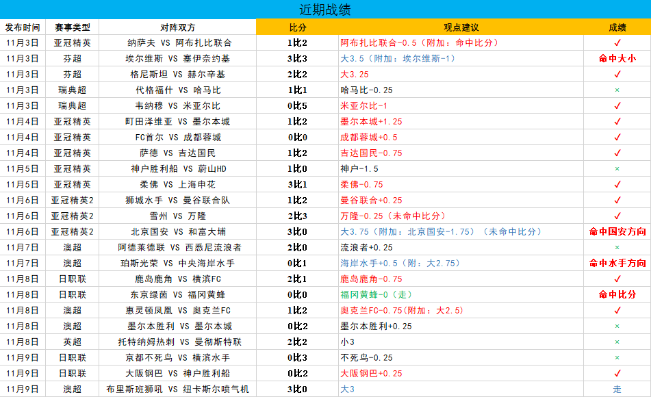This screenshot has height=397, width=651.
Task: Click the checkmark for 大阪钢巴 VS 神户胜利船
Action: (617, 373)
